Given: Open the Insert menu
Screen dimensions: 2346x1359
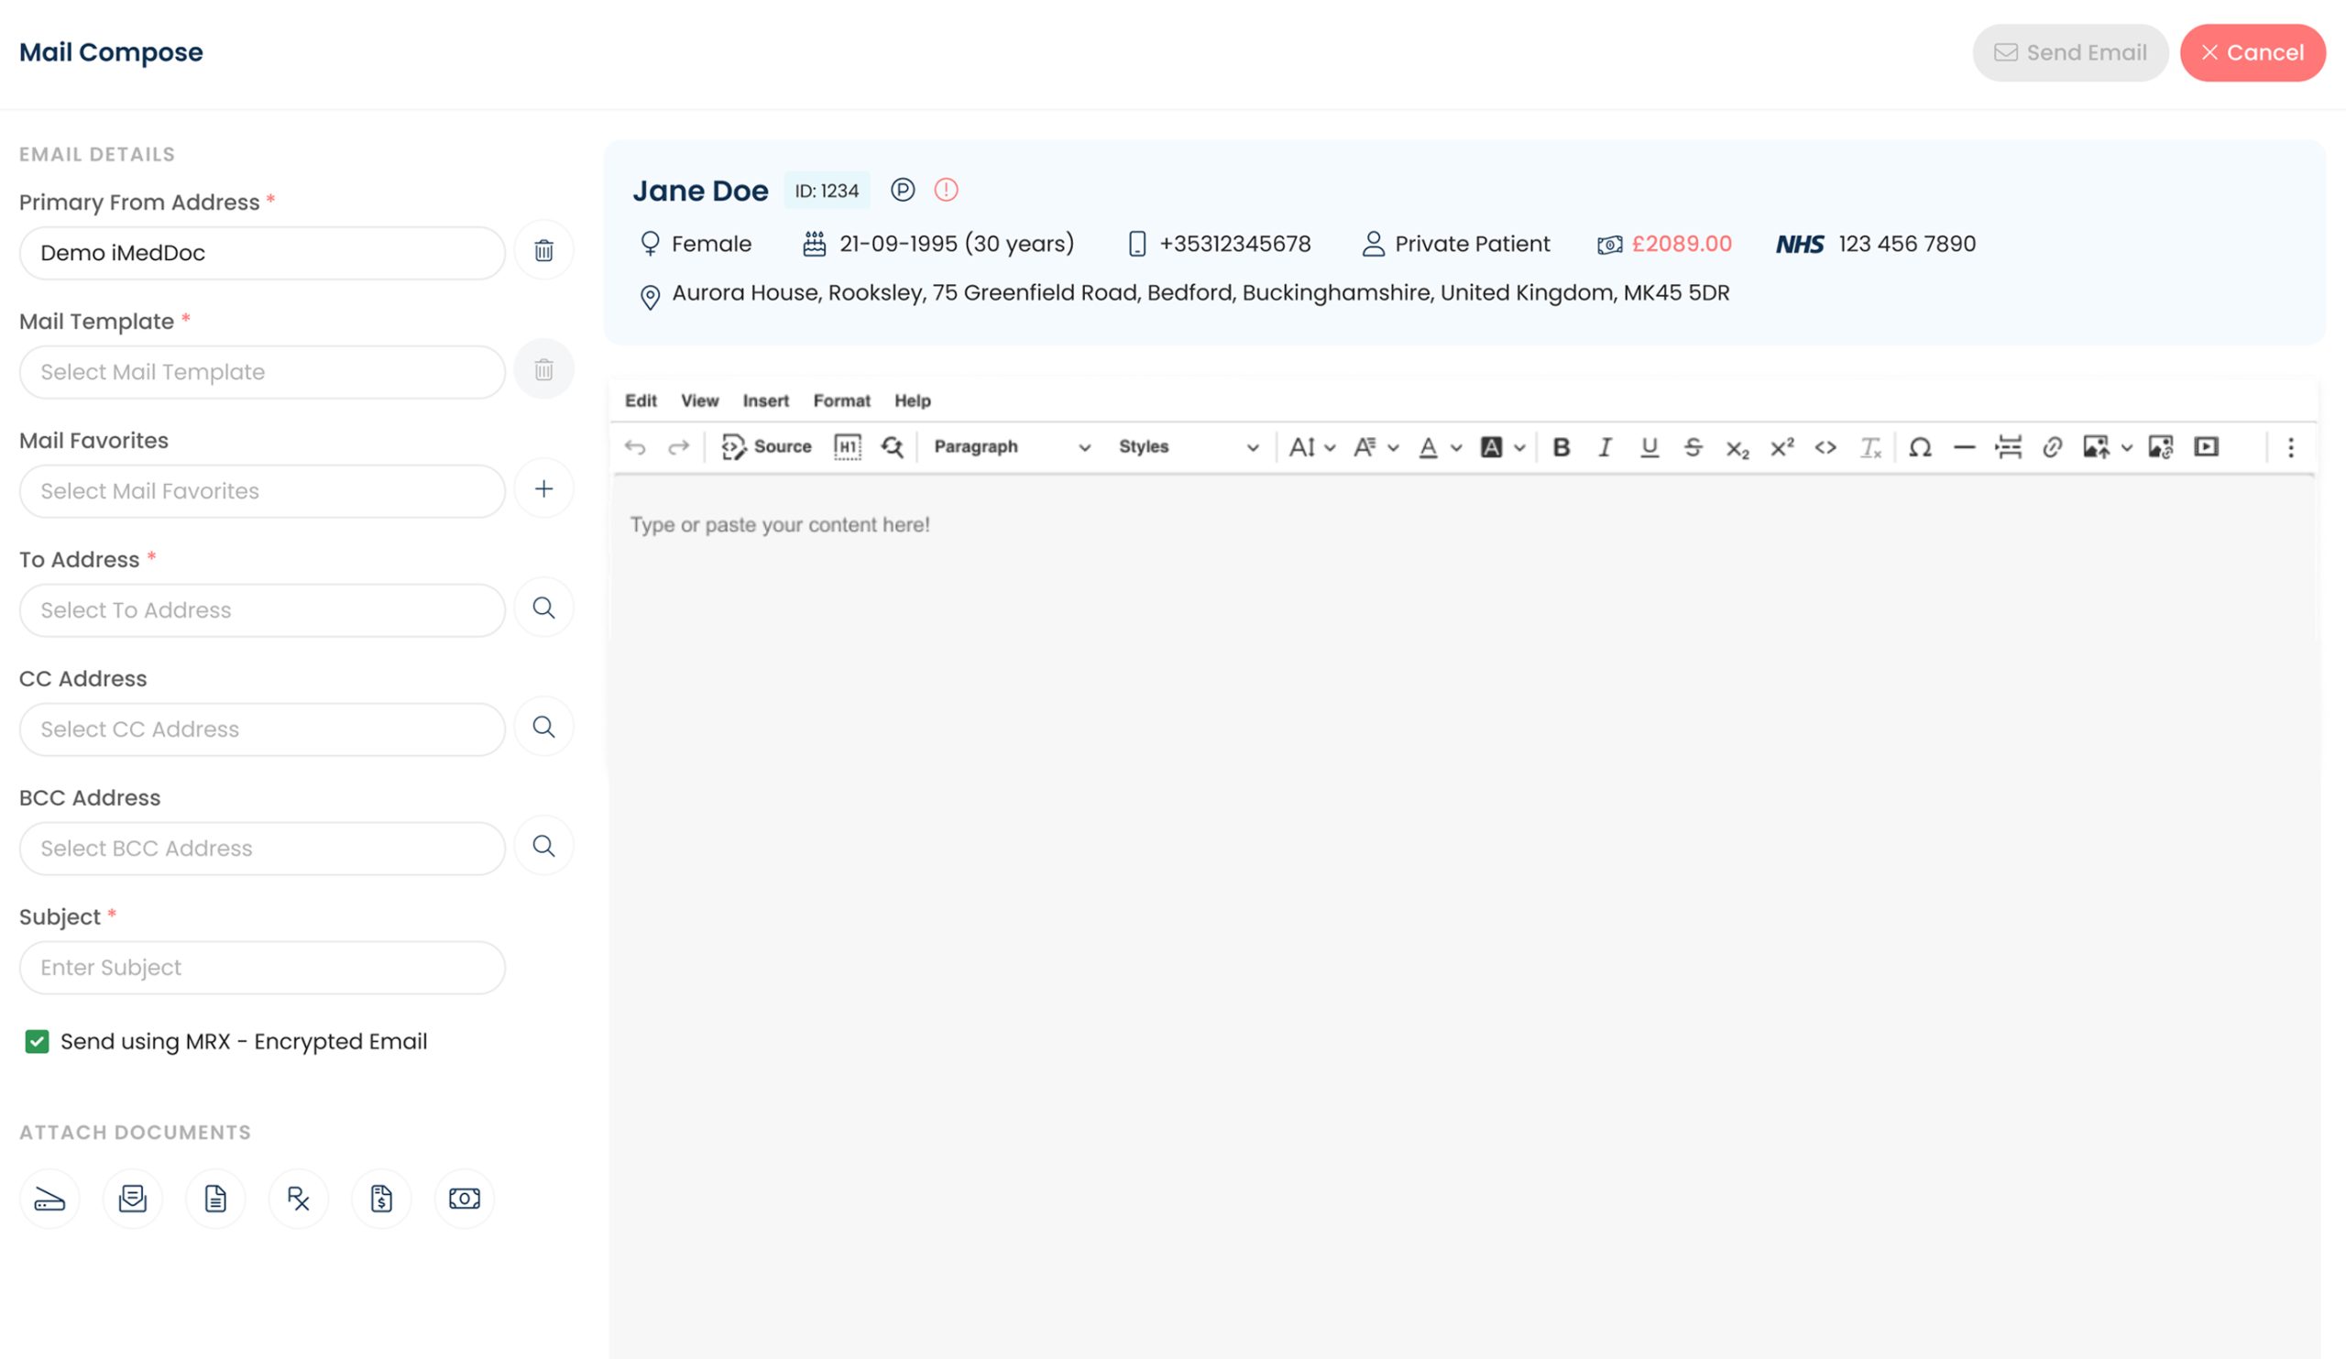Looking at the screenshot, I should [x=765, y=401].
